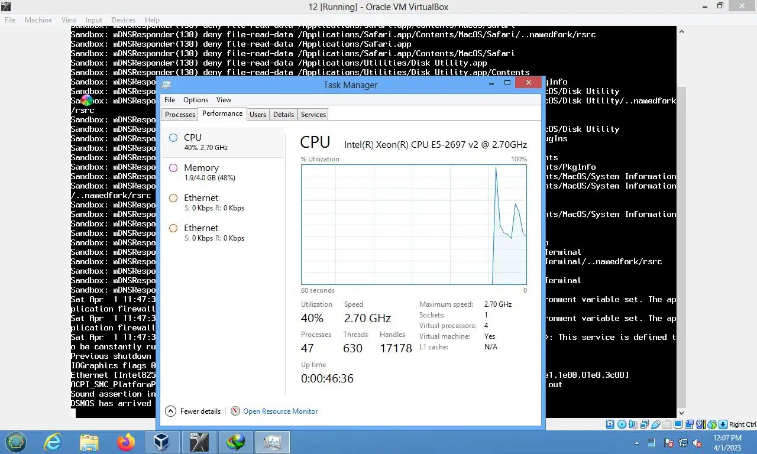This screenshot has width=757, height=454.
Task: Open the VirtualBox View menu
Action: point(69,20)
